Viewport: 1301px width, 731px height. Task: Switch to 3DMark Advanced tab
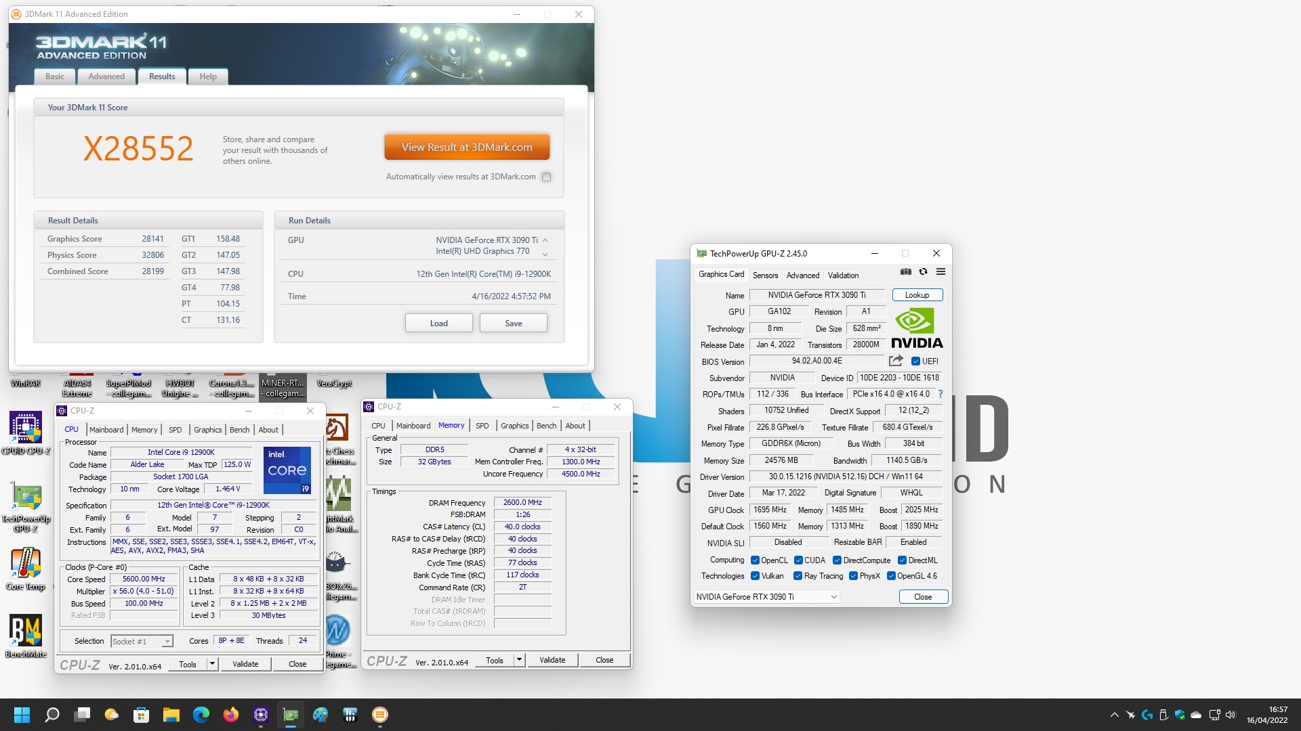click(106, 76)
